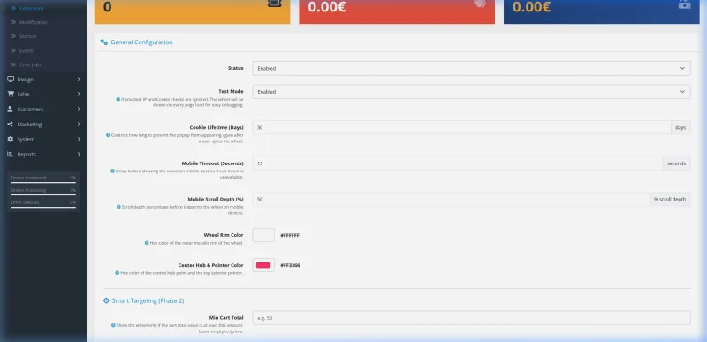The height and width of the screenshot is (342, 707).
Task: Open the Center Hub & Pointer Color swatch
Action: [263, 265]
